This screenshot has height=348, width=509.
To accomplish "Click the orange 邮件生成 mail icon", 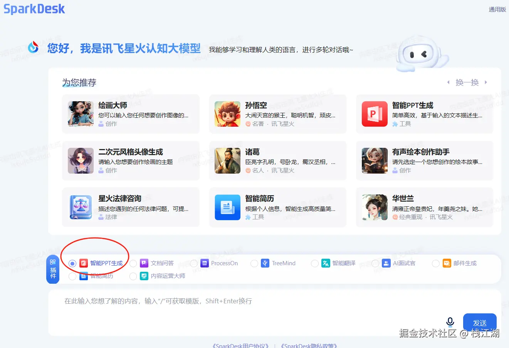I will tap(447, 263).
